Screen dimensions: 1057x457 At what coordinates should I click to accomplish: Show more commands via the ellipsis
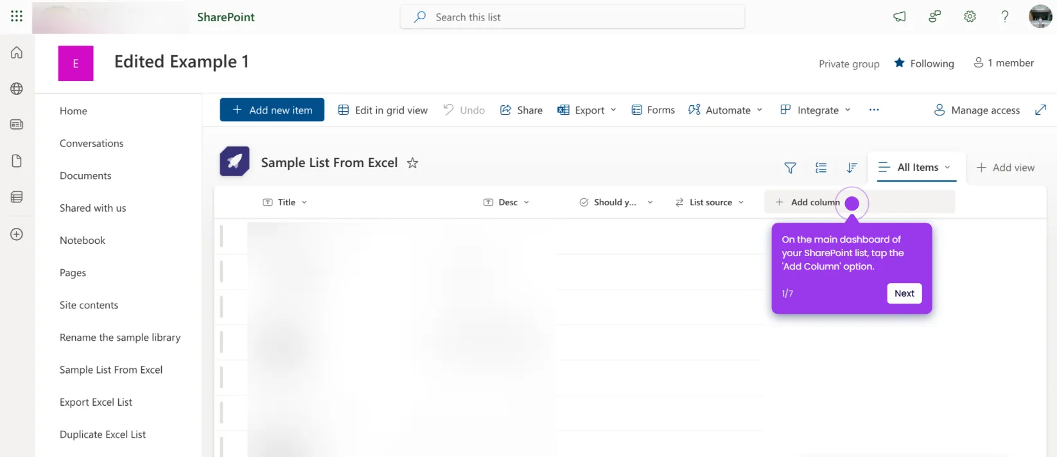pos(874,110)
